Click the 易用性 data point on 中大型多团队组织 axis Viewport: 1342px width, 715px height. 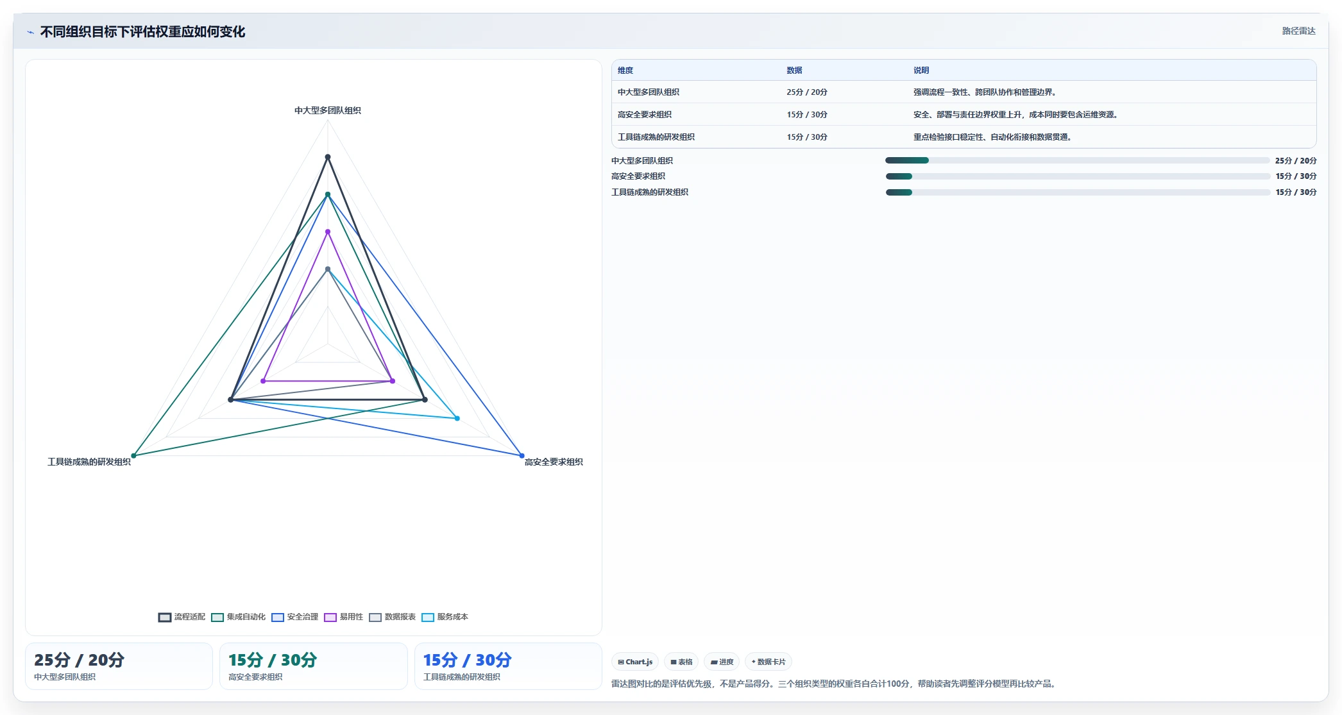tap(328, 231)
